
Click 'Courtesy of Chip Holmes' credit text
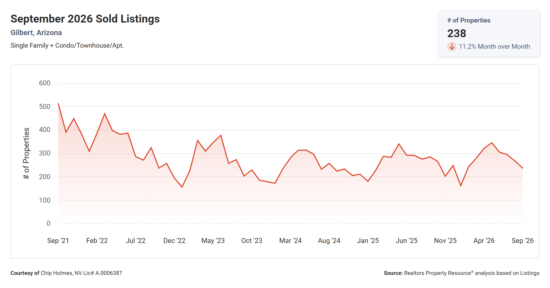(x=66, y=273)
